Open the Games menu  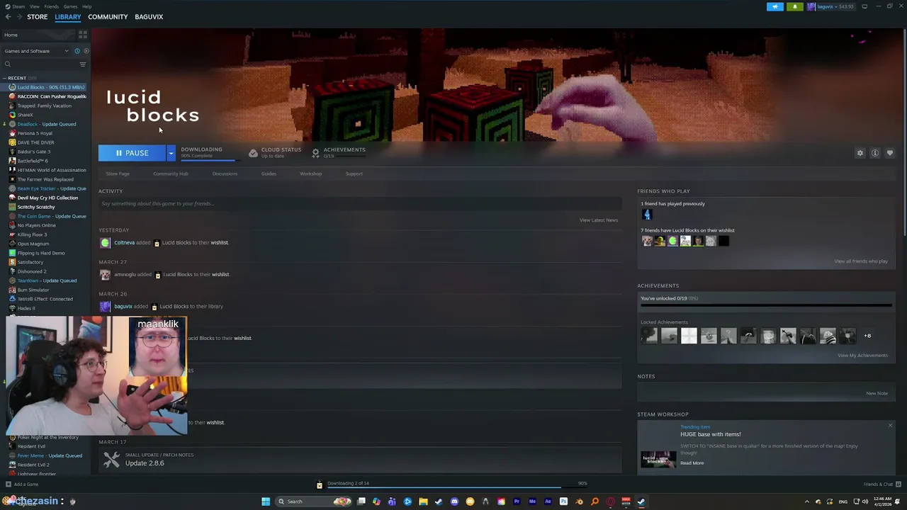[70, 6]
